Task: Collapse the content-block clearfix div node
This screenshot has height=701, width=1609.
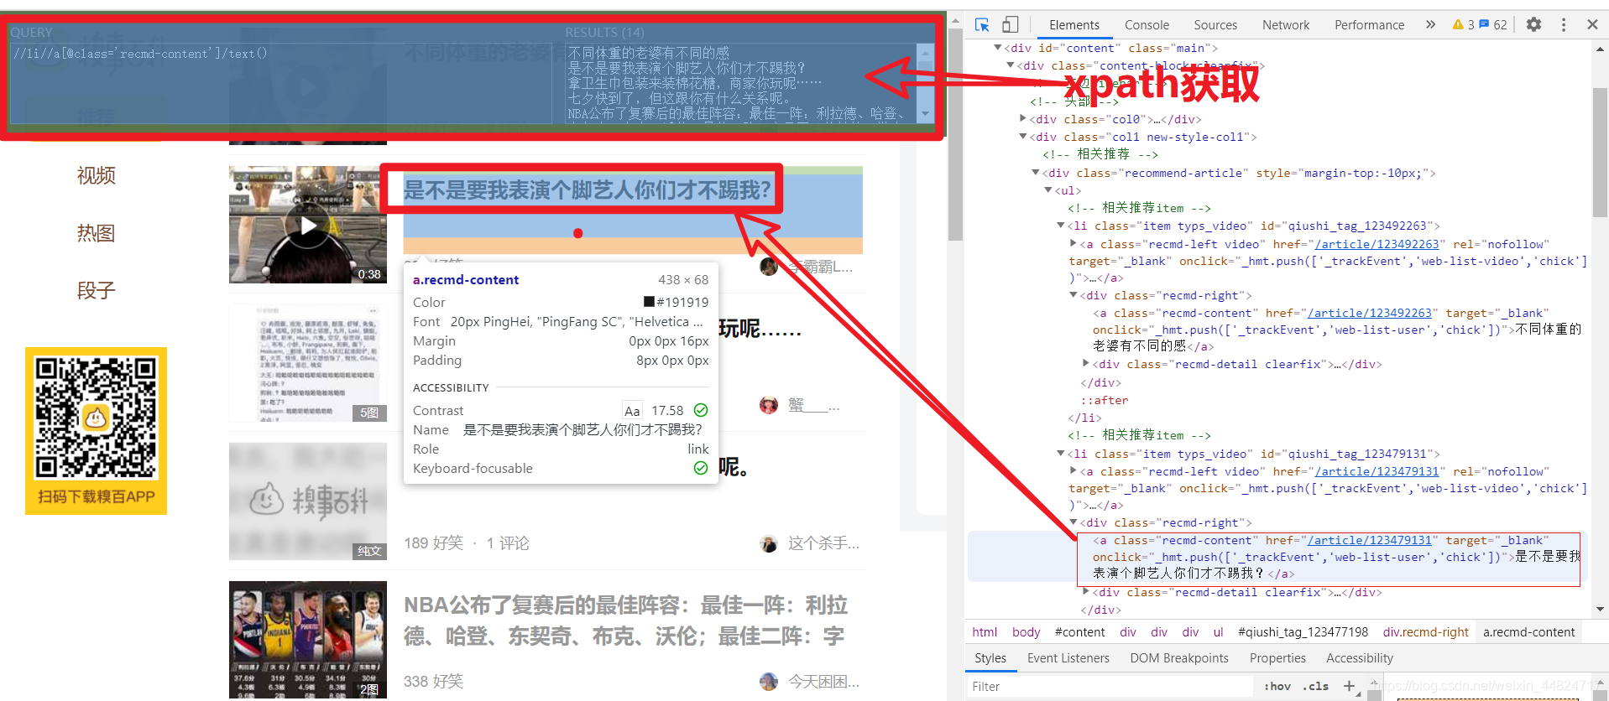Action: coord(1010,65)
